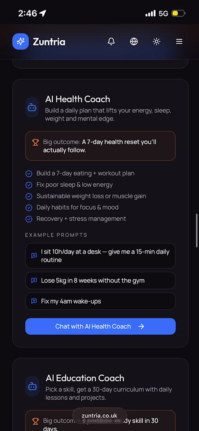This screenshot has width=199, height=431.
Task: Click Chat with AI Health Coach button
Action: point(100,326)
